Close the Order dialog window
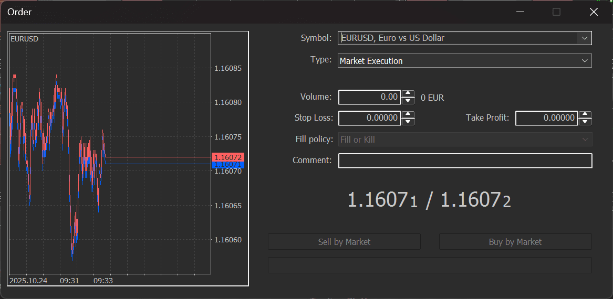This screenshot has height=299, width=613. tap(594, 12)
